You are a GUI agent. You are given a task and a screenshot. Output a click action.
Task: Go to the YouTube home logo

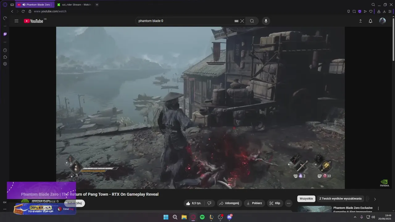[x=34, y=21]
